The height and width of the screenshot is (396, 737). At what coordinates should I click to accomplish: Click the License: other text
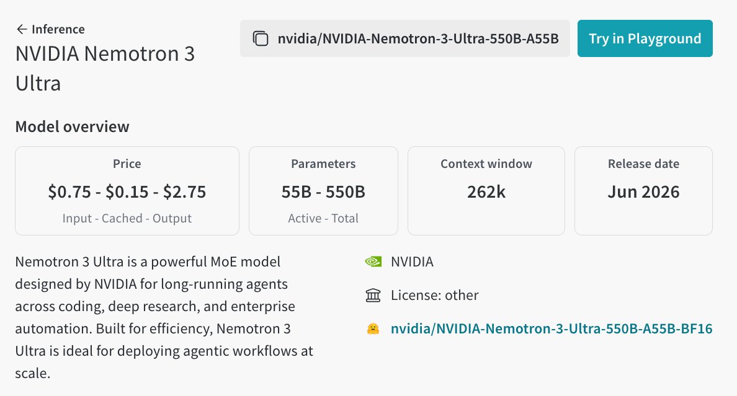click(435, 295)
